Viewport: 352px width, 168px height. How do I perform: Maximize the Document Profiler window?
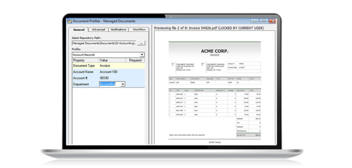click(264, 21)
